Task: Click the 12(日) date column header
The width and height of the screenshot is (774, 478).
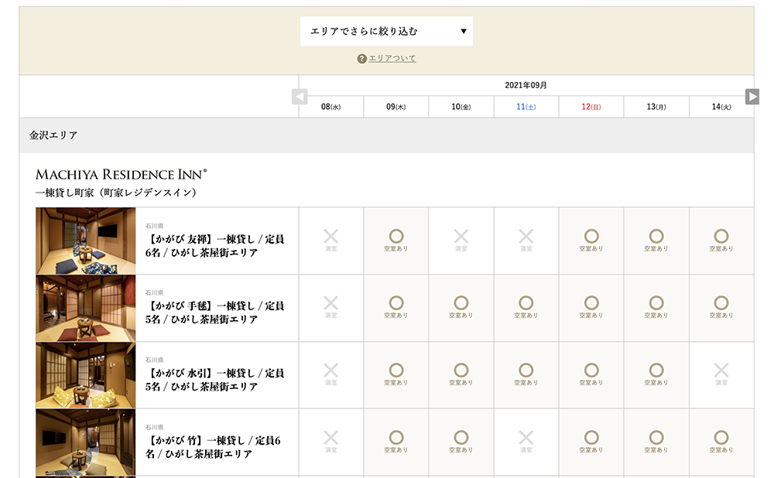Action: (591, 107)
